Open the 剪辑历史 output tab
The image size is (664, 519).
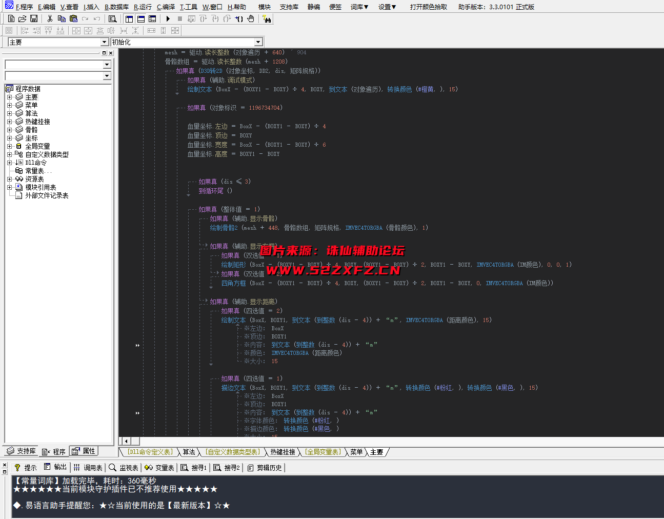pos(265,467)
